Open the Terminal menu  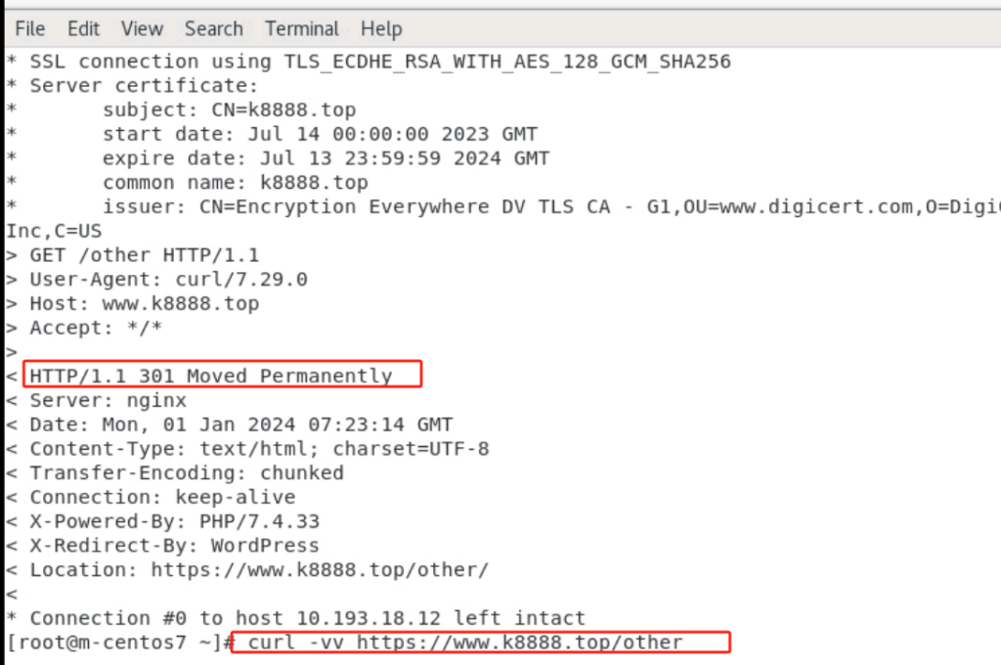click(x=302, y=28)
